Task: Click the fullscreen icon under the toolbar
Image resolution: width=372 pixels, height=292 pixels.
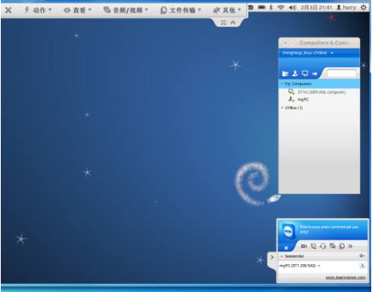Action: click(224, 23)
